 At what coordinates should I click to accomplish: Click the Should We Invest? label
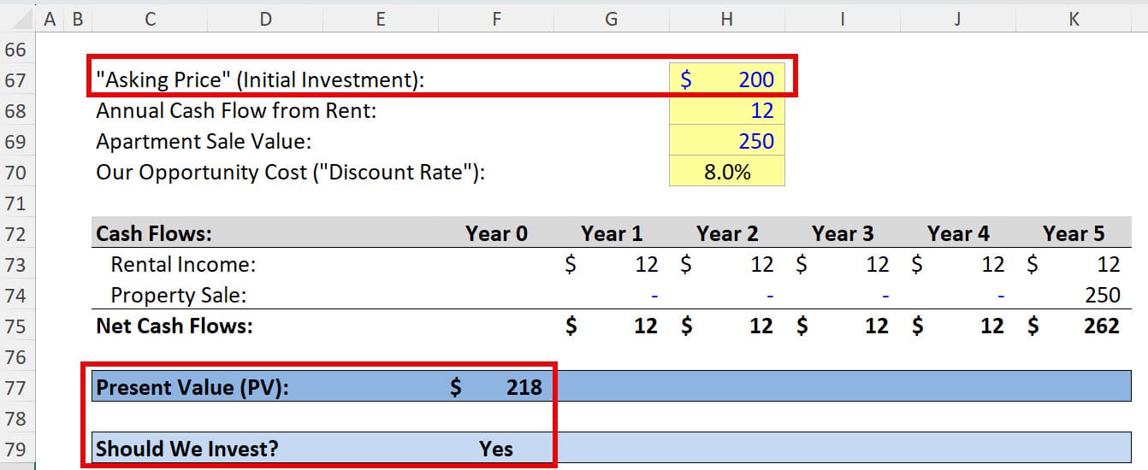pos(187,449)
